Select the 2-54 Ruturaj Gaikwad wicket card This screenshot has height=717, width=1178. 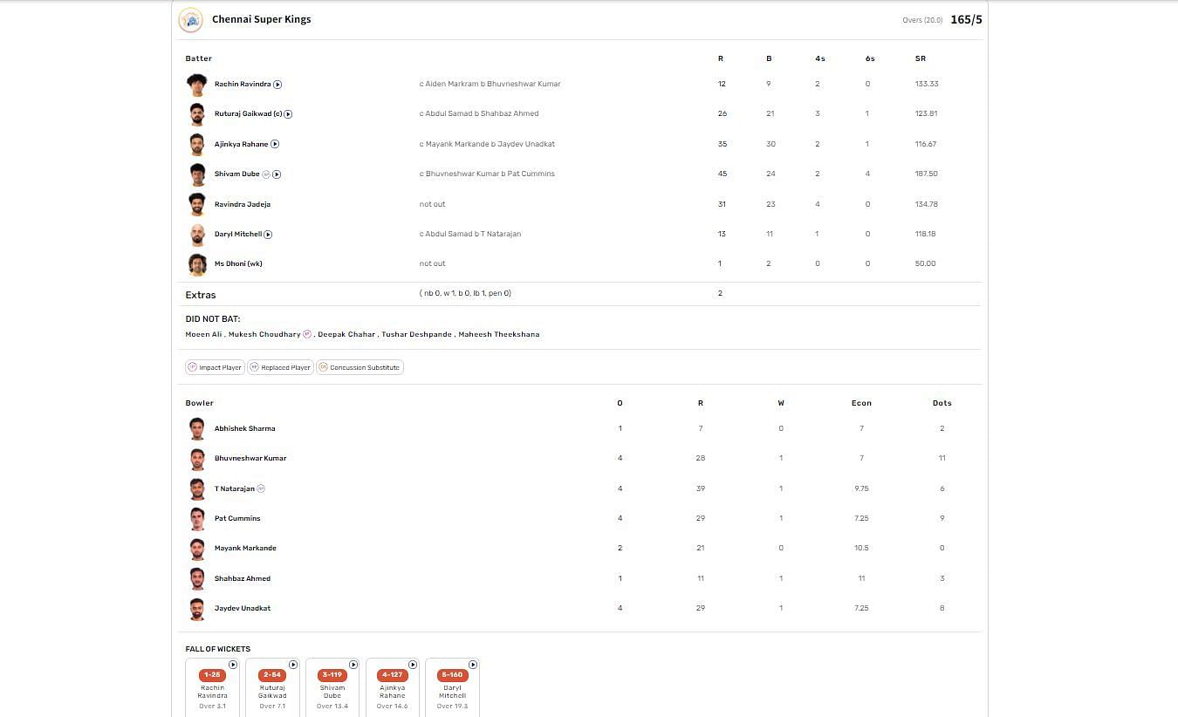click(272, 686)
